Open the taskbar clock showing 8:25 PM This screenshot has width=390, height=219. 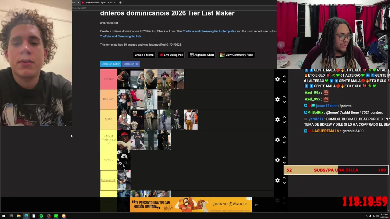384,216
